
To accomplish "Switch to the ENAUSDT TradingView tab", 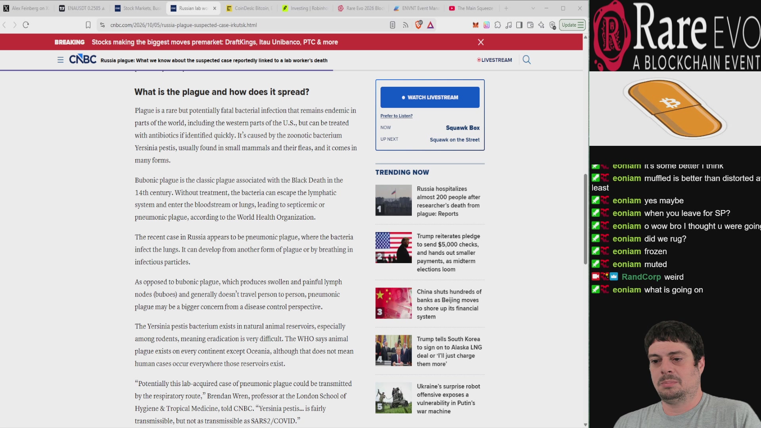I will [82, 8].
